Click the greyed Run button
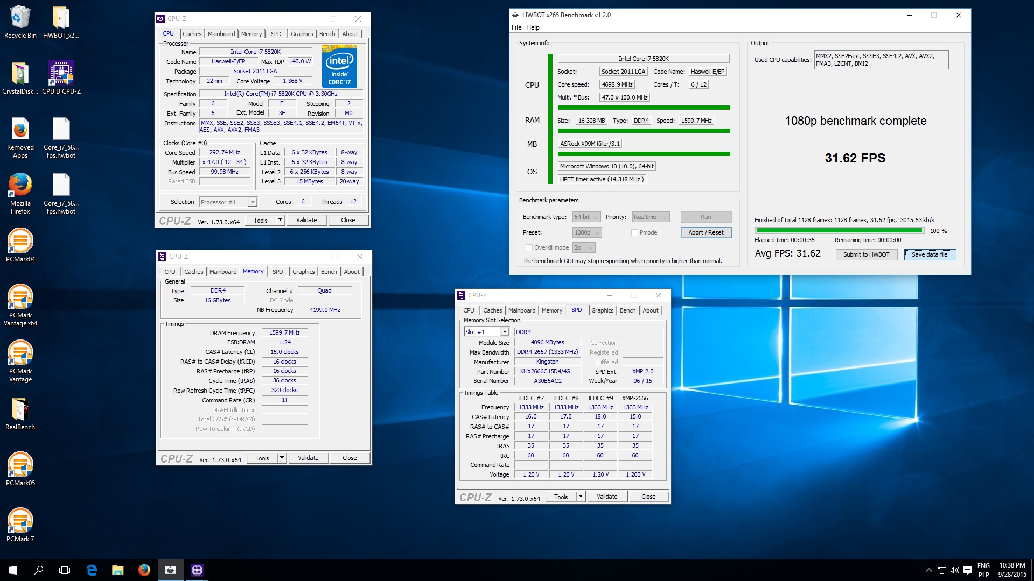Screen dimensions: 1034x581 coord(705,217)
